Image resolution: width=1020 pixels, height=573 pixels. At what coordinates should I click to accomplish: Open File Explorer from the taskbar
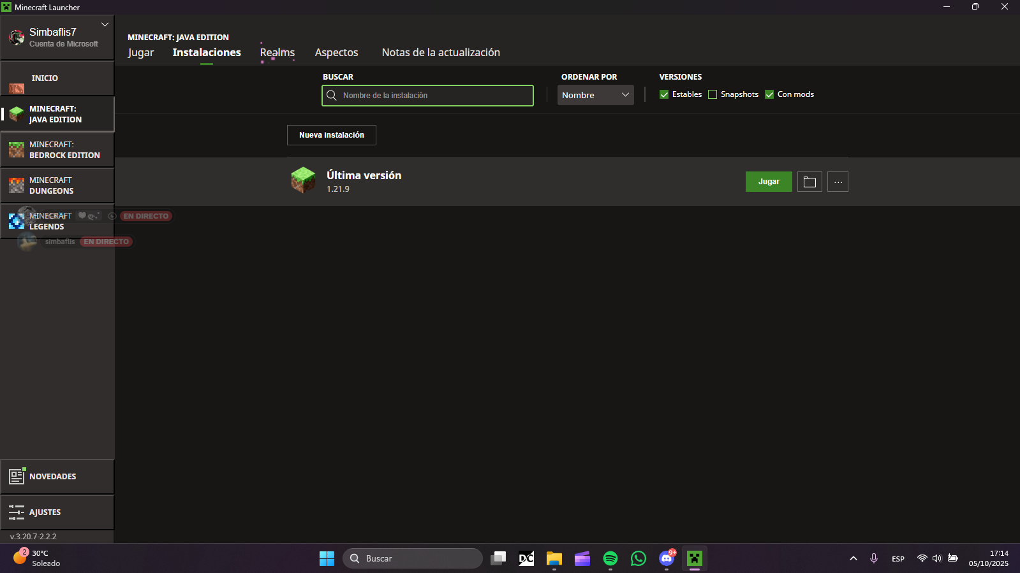point(554,558)
